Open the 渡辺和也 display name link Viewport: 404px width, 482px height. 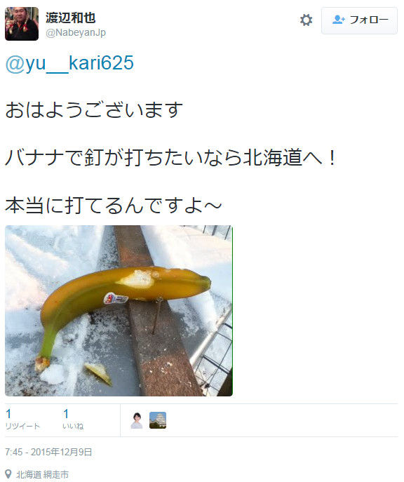point(71,18)
